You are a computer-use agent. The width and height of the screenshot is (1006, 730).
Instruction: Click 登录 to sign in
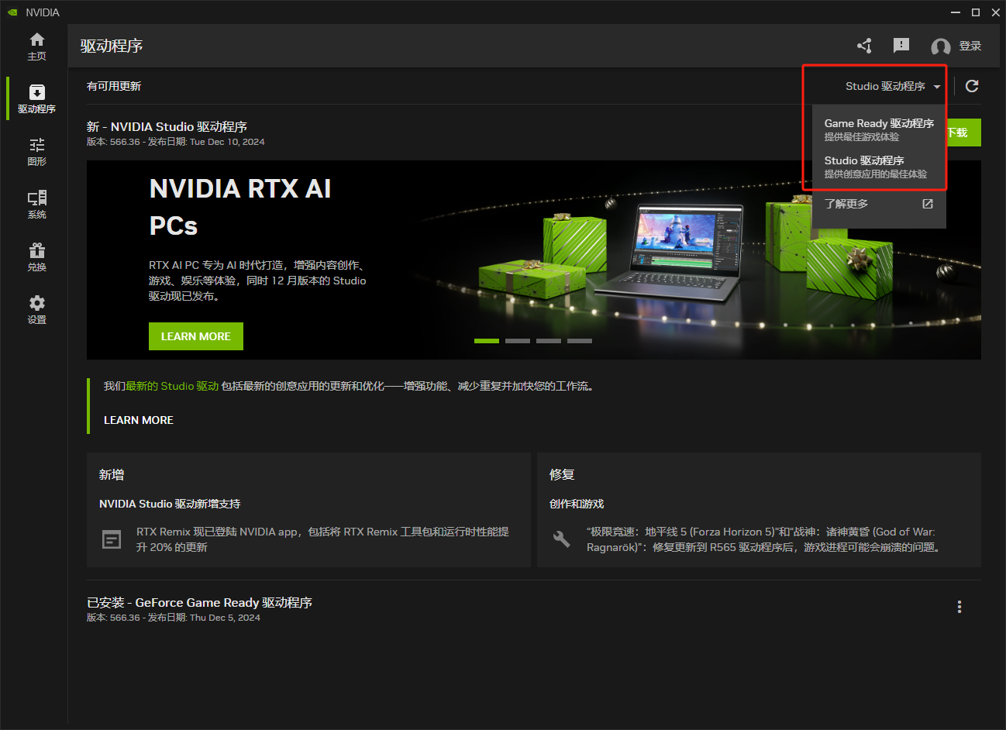point(970,46)
